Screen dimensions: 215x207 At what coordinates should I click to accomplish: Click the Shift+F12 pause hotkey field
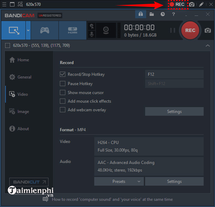coord(174,83)
